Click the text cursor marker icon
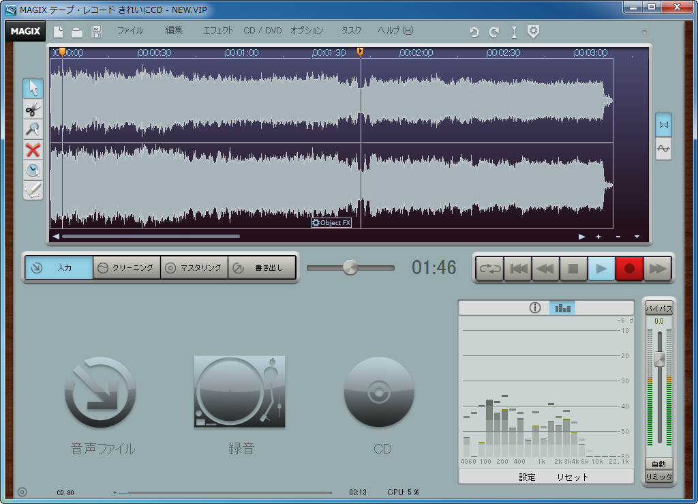The image size is (698, 504). (x=514, y=32)
